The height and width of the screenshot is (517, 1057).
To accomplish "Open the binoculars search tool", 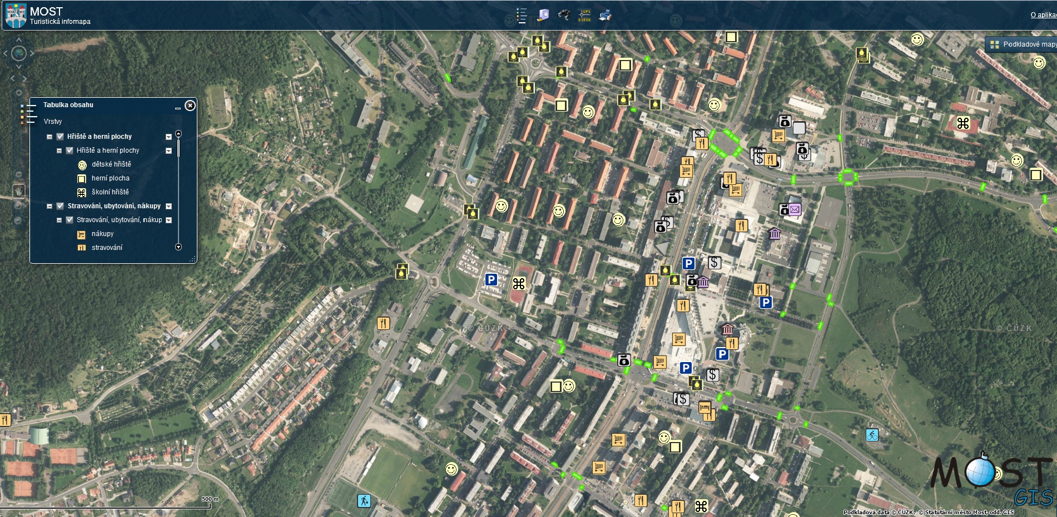I will tap(564, 16).
